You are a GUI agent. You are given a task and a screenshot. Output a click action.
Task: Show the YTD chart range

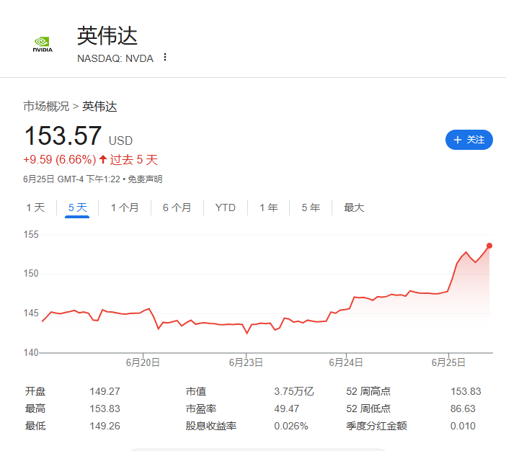tap(225, 207)
